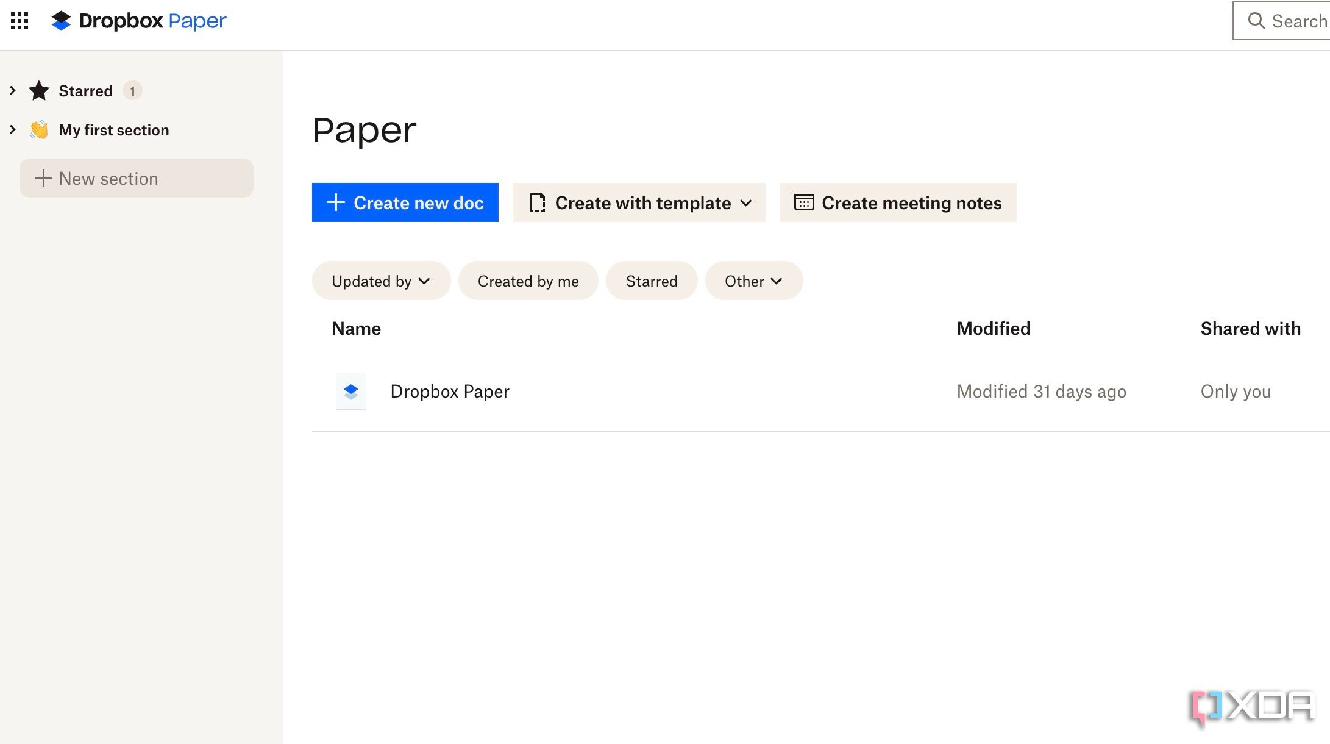Click the Dropbox Paper document thumbnail
1330x744 pixels.
[350, 391]
